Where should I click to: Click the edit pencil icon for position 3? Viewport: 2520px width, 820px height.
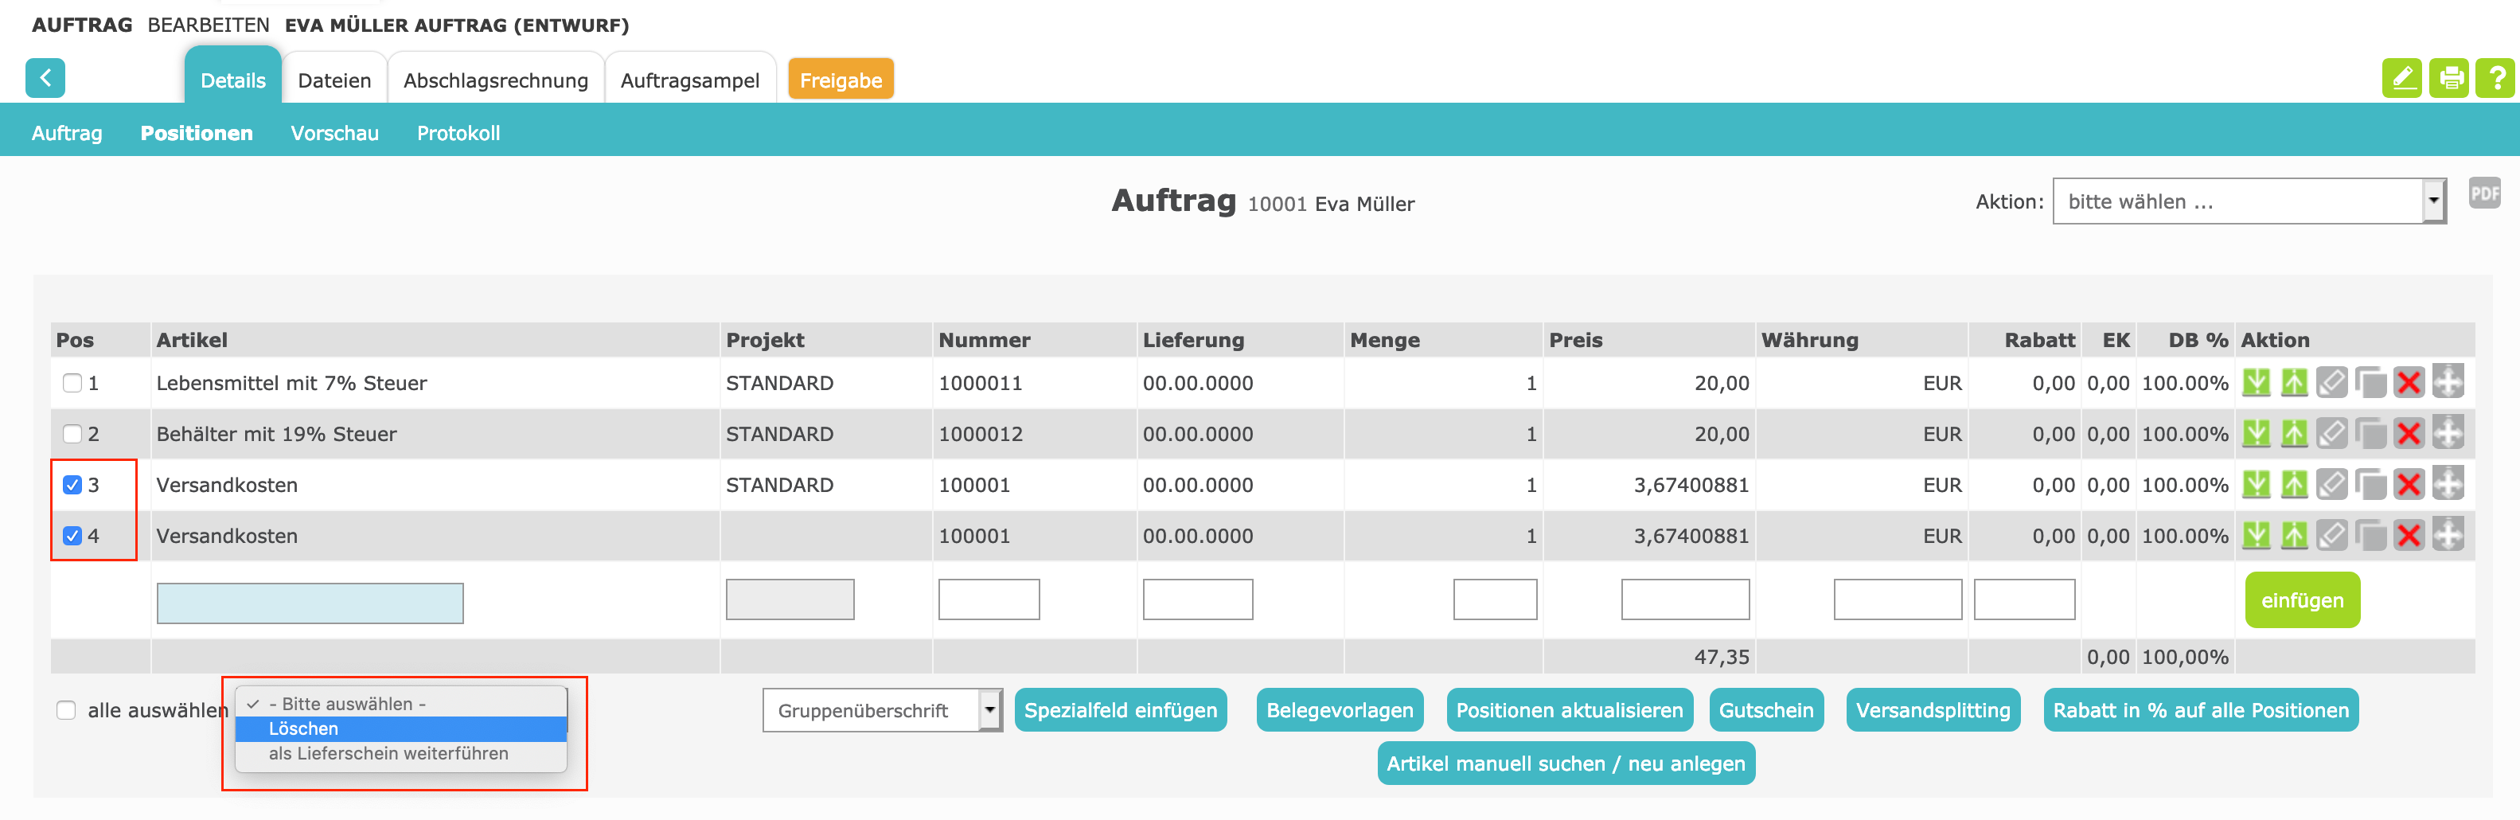click(x=2332, y=484)
